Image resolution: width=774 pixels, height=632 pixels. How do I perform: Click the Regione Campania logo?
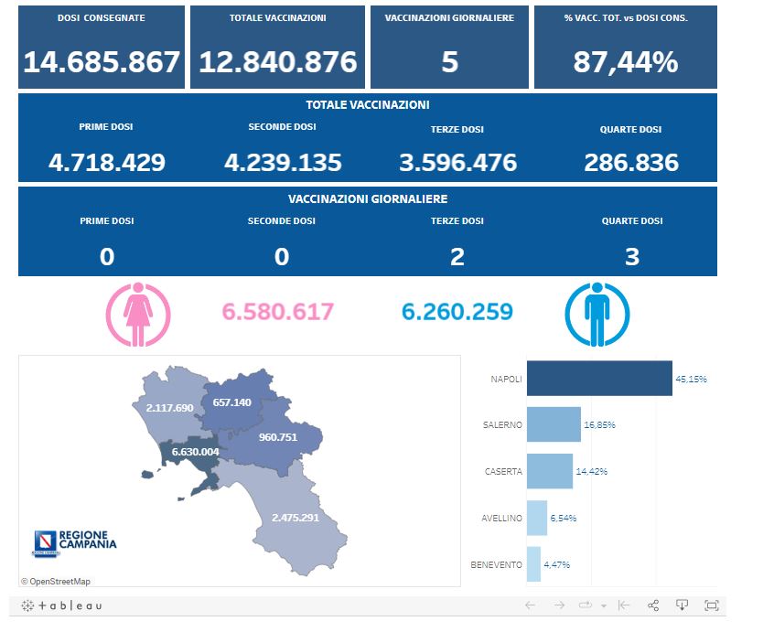click(x=75, y=541)
